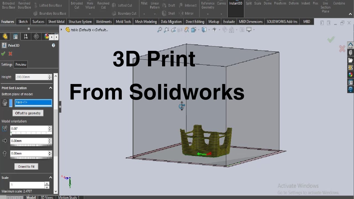The image size is (354, 199).
Task: Click Zoom to Fit in heads-up toolbar
Action: [160, 30]
